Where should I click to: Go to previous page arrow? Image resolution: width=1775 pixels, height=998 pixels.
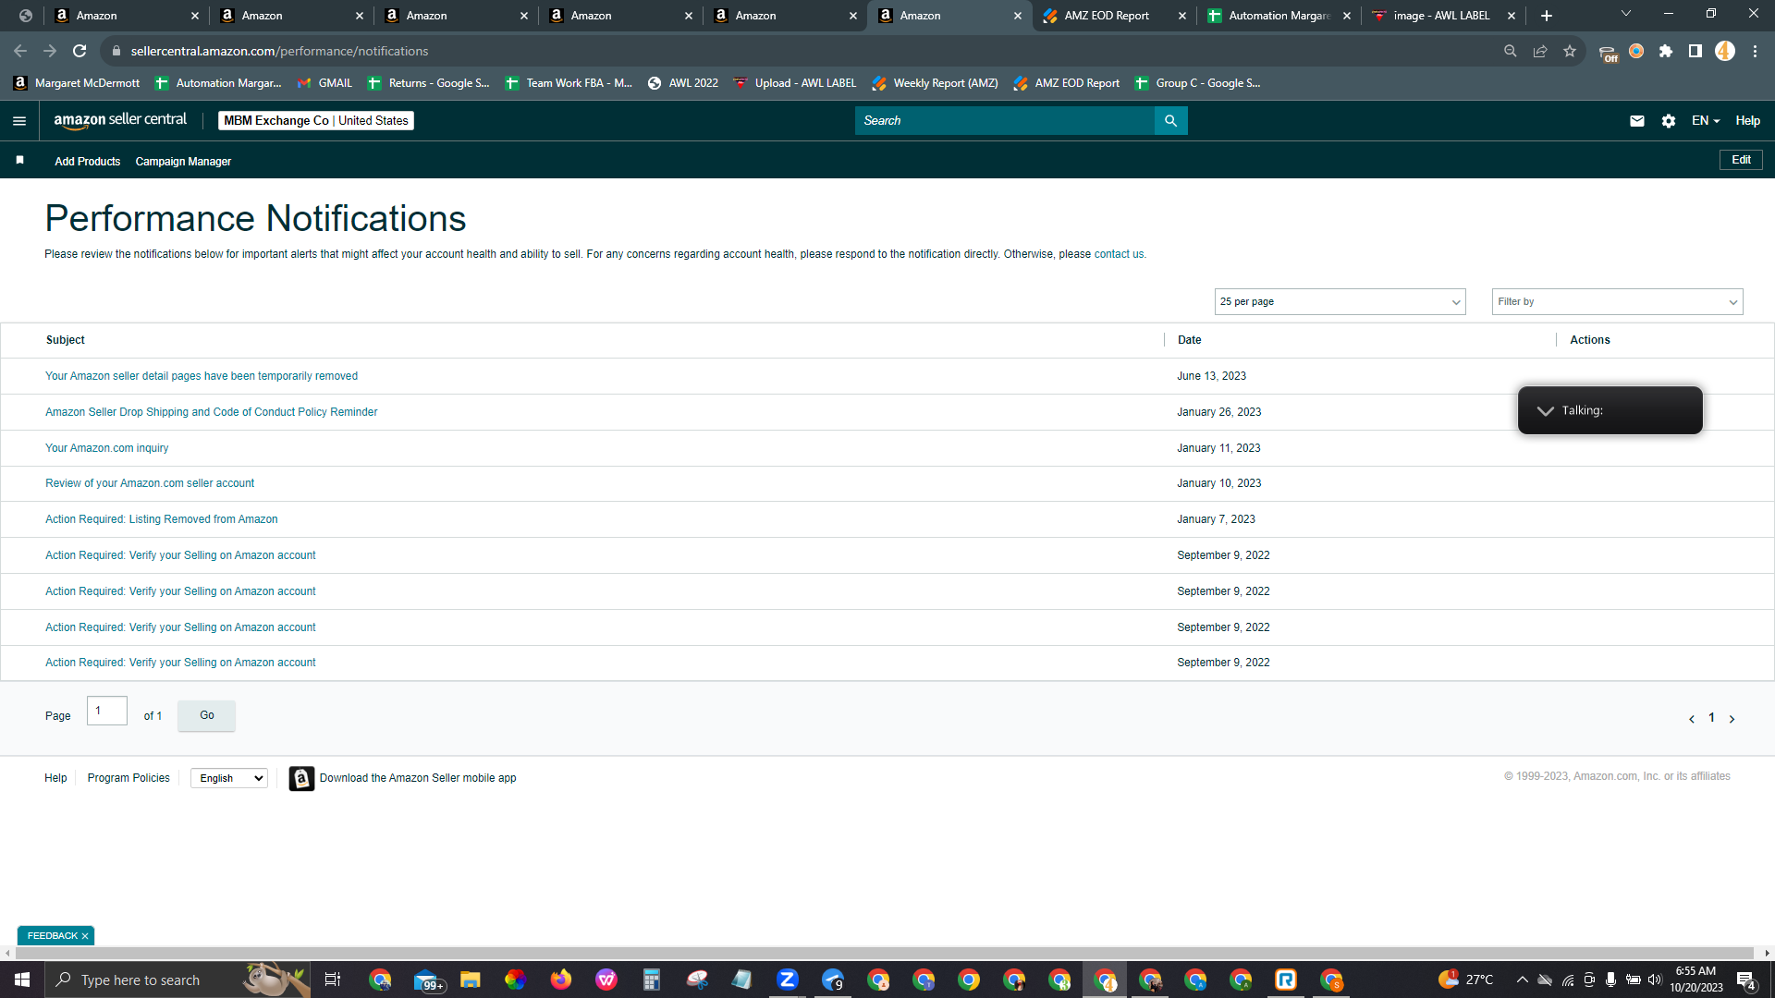tap(1692, 719)
